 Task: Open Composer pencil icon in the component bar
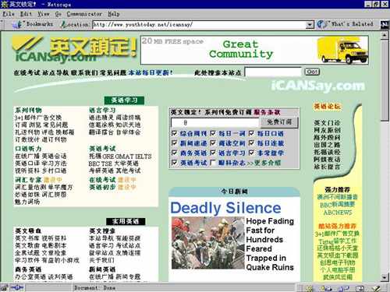376,288
